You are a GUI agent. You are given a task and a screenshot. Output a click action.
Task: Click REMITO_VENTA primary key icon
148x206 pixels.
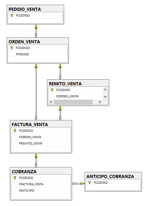coord(52,90)
